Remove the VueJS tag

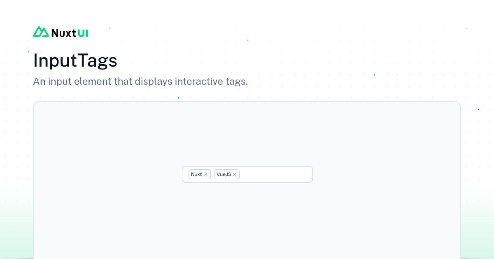235,174
